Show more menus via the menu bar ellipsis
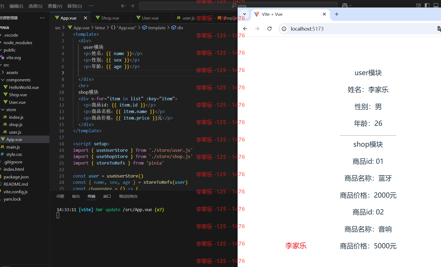Screen dimensions: 441x267 point(91,6)
